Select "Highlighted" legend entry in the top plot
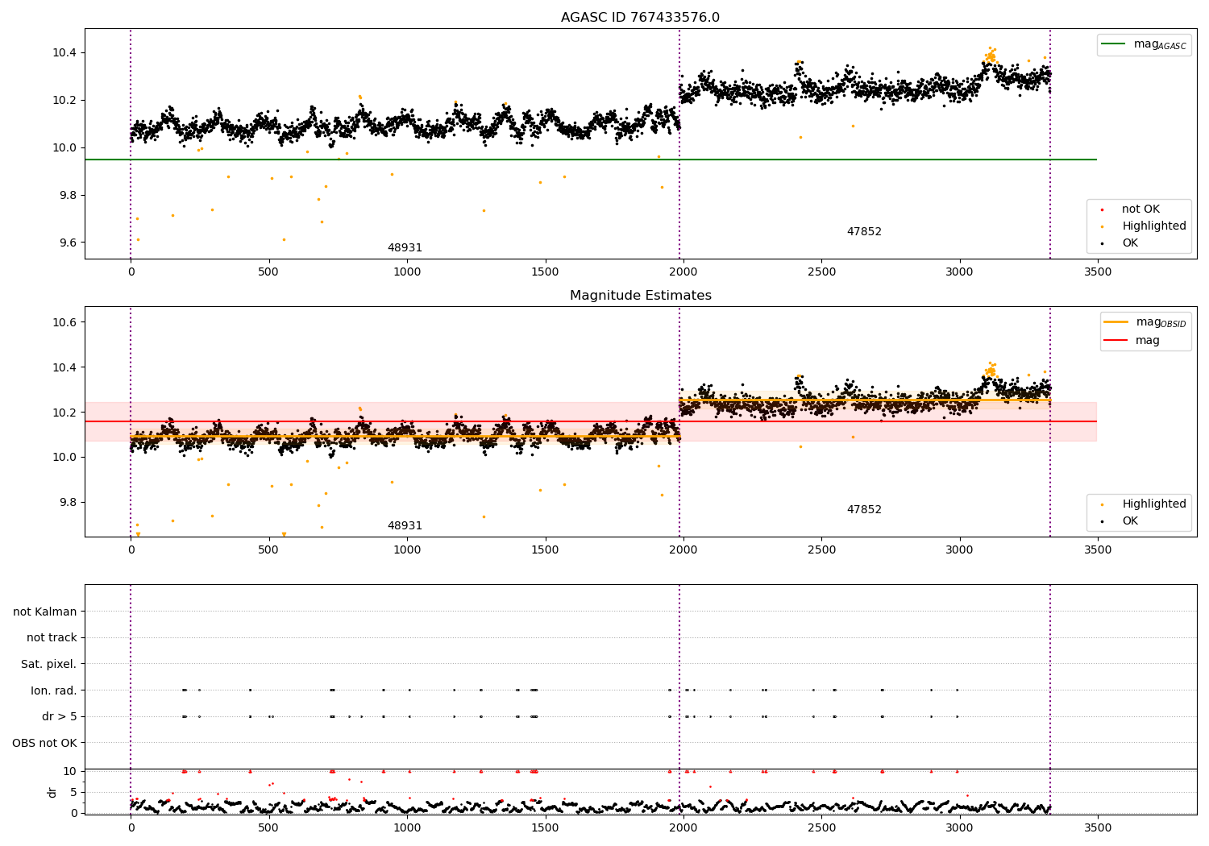The width and height of the screenshot is (1209, 846). (x=1153, y=226)
